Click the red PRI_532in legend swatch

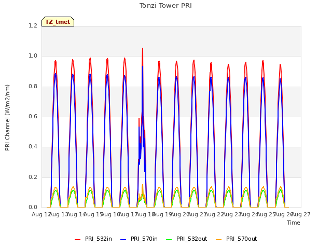click(x=78, y=240)
